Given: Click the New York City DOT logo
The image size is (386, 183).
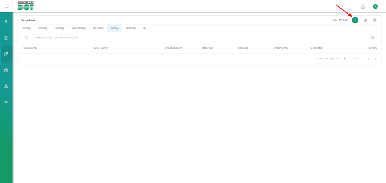Looking at the screenshot, I should (26, 6).
